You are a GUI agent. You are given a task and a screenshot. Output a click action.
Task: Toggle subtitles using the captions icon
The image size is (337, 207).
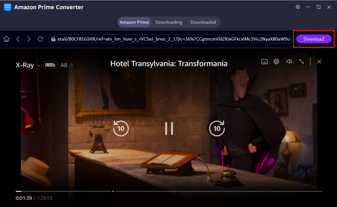264,61
